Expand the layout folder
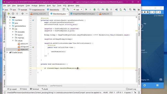Image resolution: width=167 pixels, height=94 pixels. click(13, 35)
